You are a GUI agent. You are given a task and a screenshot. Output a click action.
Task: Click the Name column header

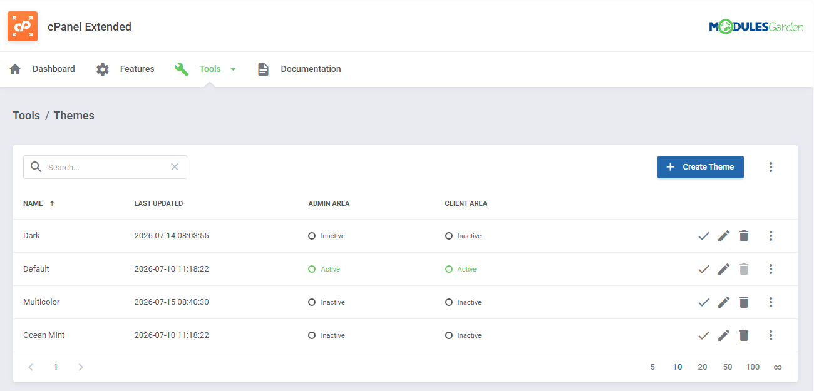33,203
